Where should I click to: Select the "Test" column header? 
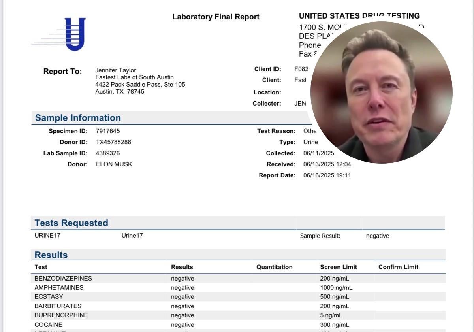coord(41,267)
